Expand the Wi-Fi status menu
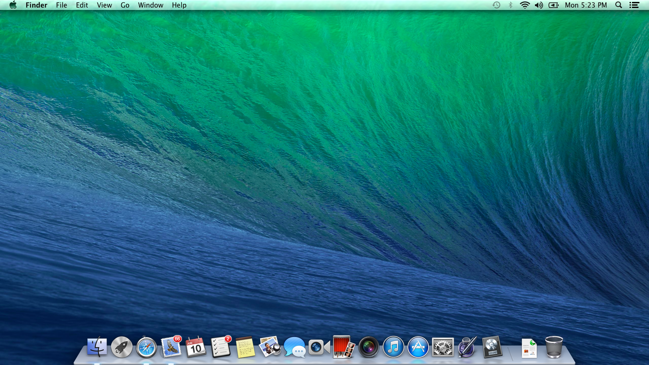The image size is (649, 365). (x=525, y=5)
